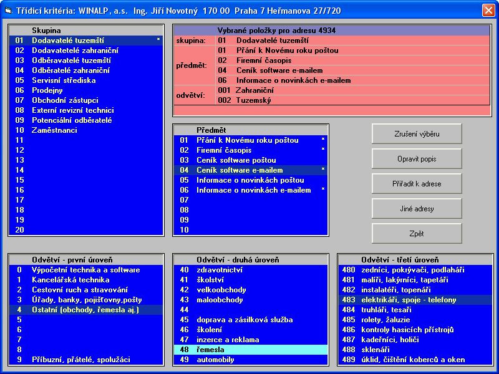Select second-level branch 40 zdravotnictví
499x374 pixels.
point(251,270)
